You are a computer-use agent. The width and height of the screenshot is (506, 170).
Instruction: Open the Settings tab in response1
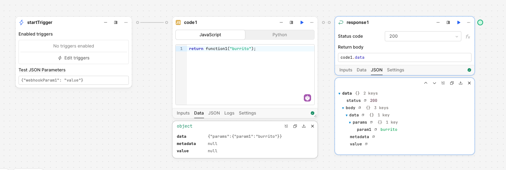[x=396, y=70]
